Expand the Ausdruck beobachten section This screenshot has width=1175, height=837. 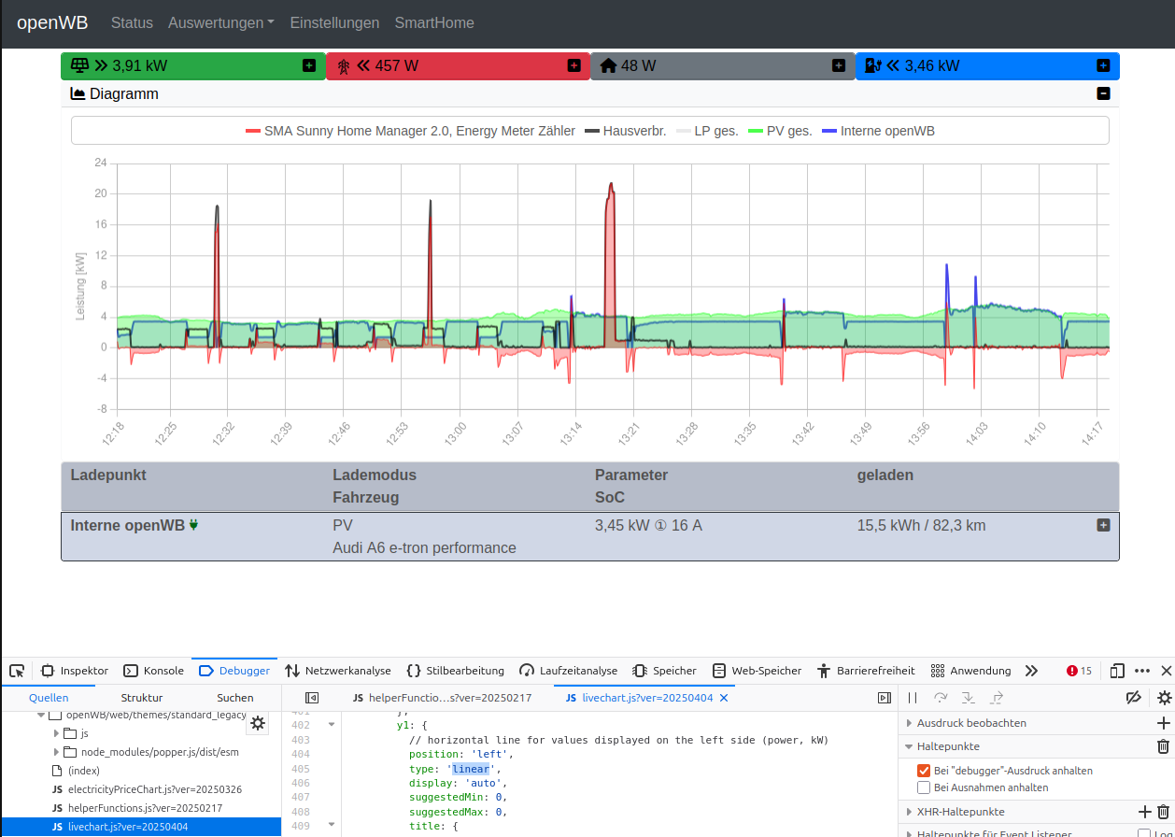pyautogui.click(x=908, y=722)
